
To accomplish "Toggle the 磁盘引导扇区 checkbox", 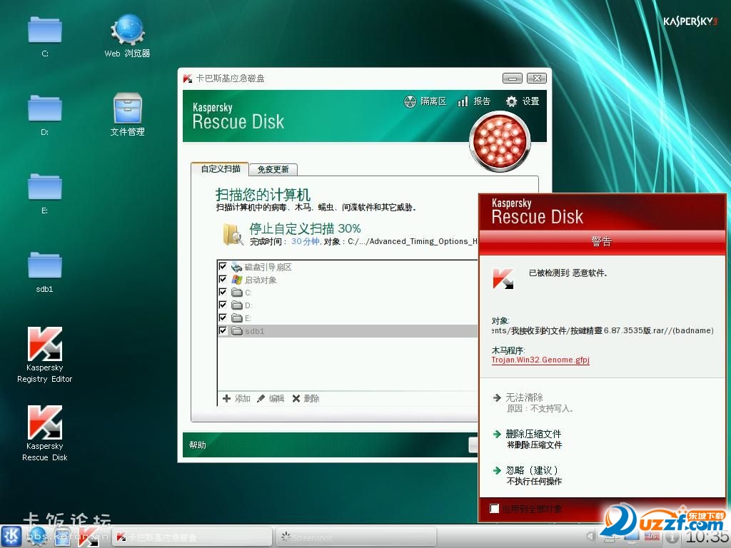I will [223, 267].
